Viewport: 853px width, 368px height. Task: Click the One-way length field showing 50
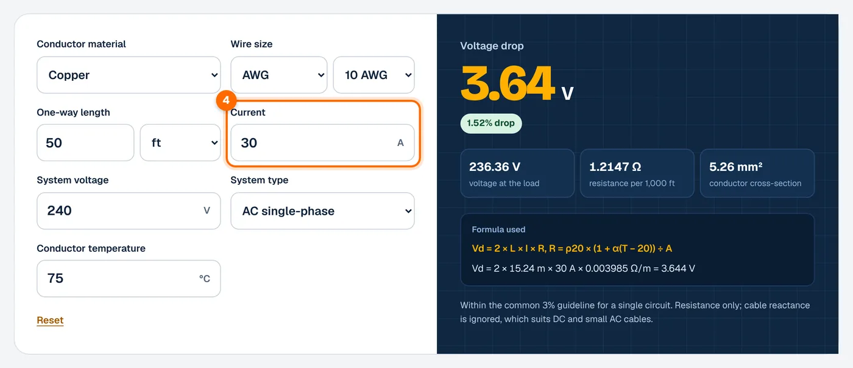85,143
